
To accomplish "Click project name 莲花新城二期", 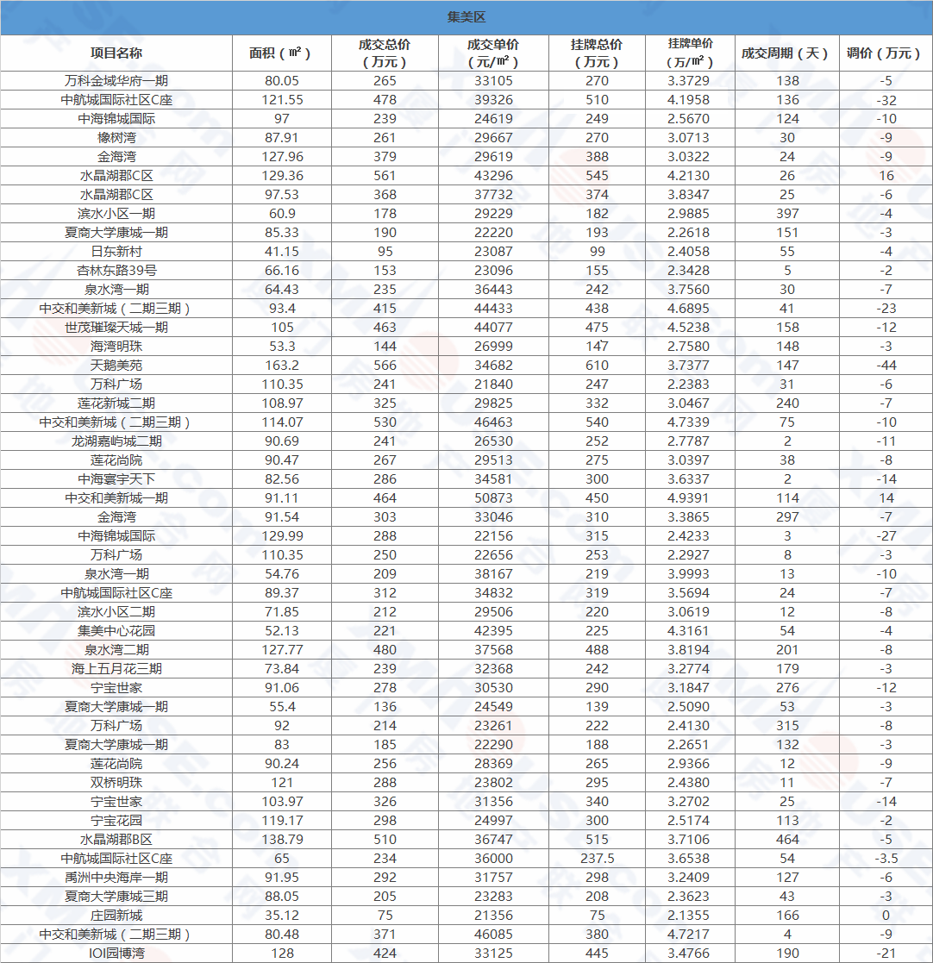I will click(x=116, y=403).
